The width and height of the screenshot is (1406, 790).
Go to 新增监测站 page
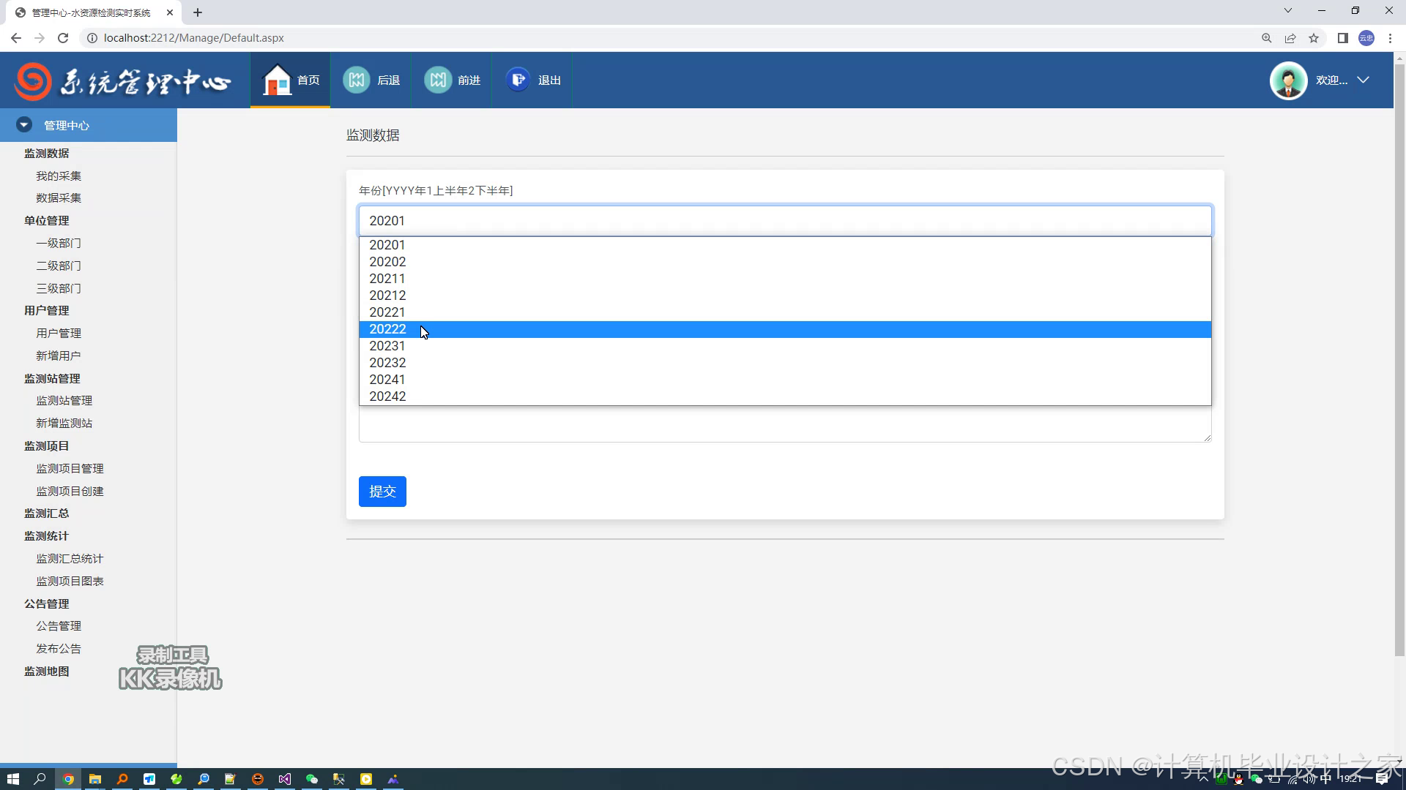[x=64, y=424]
